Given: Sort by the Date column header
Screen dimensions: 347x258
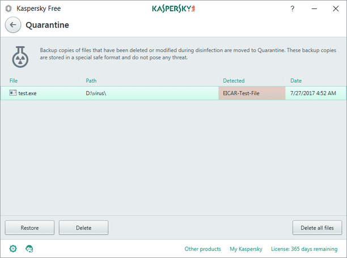Looking at the screenshot, I should (296, 80).
